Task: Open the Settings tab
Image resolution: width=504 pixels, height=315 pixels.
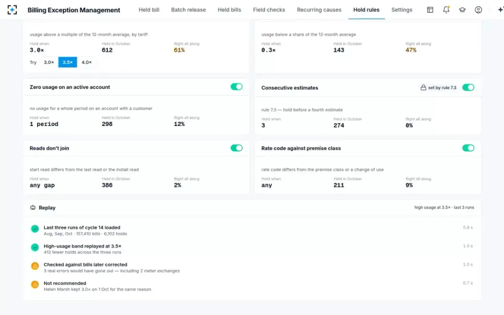Action: pos(402,10)
